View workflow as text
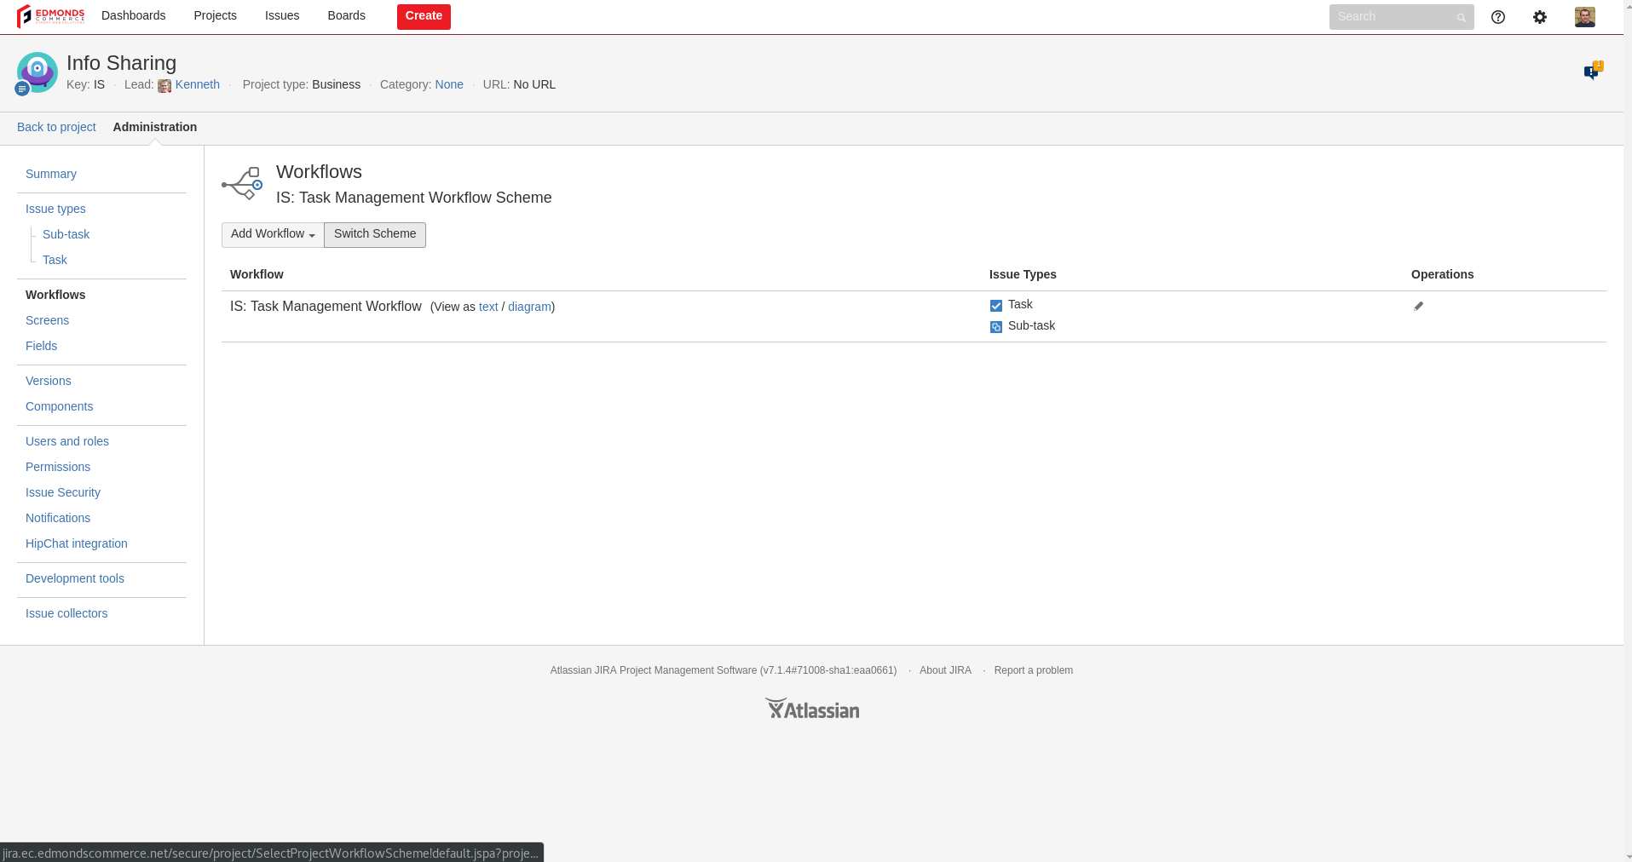This screenshot has height=862, width=1632. click(488, 307)
